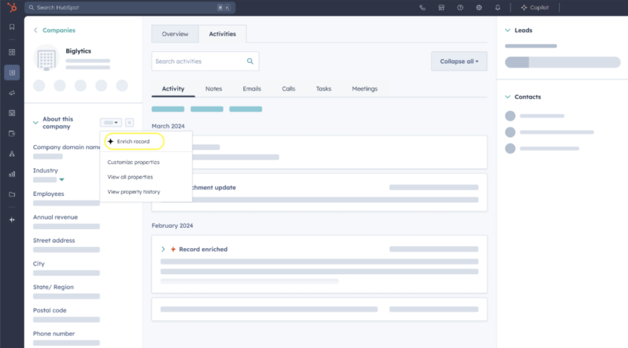Click the calling phone icon in top bar

coord(423,7)
